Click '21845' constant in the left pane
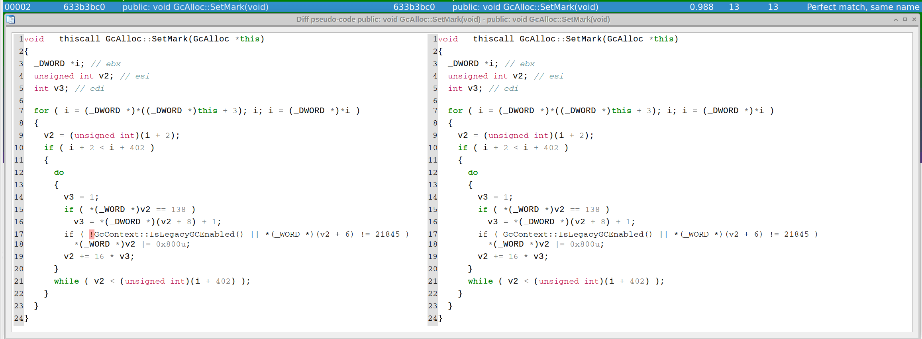Screen dimensions: 922x339 click(387, 234)
